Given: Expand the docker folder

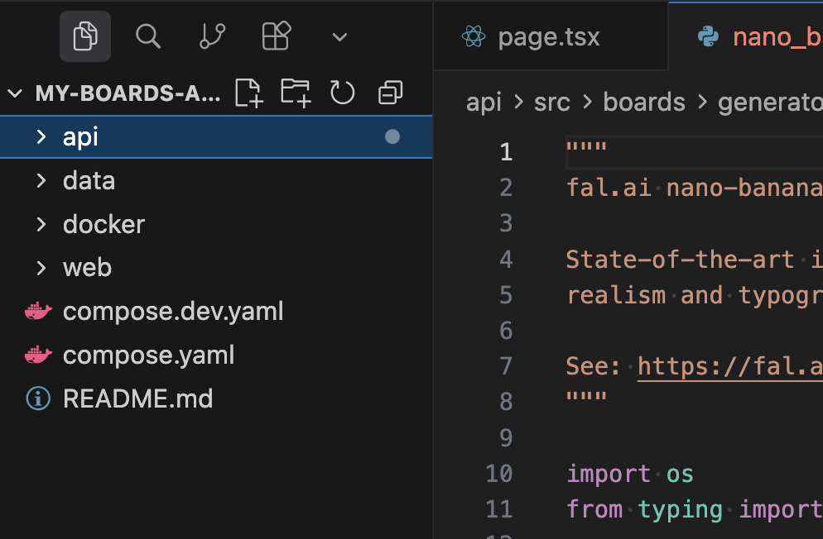Looking at the screenshot, I should [103, 225].
